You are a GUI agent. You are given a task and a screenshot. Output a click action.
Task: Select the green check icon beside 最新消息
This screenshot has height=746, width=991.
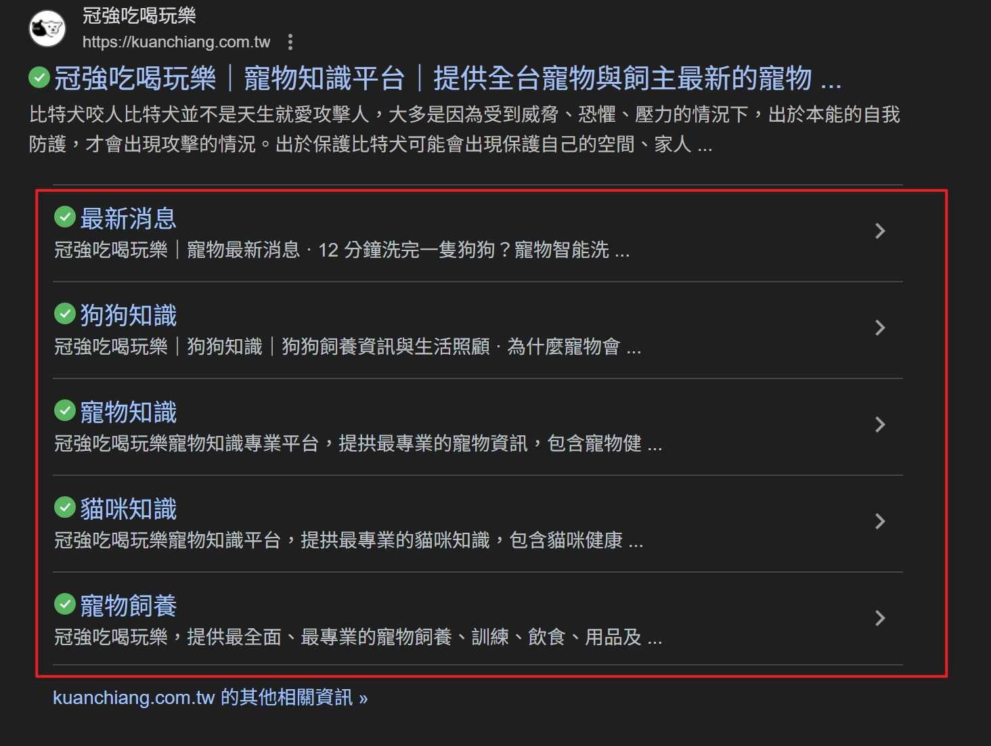(64, 217)
